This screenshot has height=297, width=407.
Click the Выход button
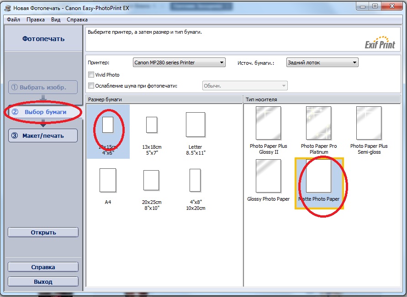click(43, 281)
